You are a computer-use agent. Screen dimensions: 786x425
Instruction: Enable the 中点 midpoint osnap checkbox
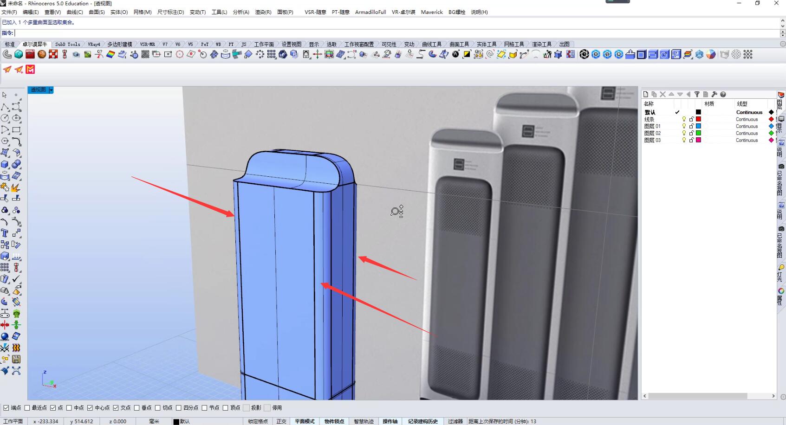[x=69, y=408]
